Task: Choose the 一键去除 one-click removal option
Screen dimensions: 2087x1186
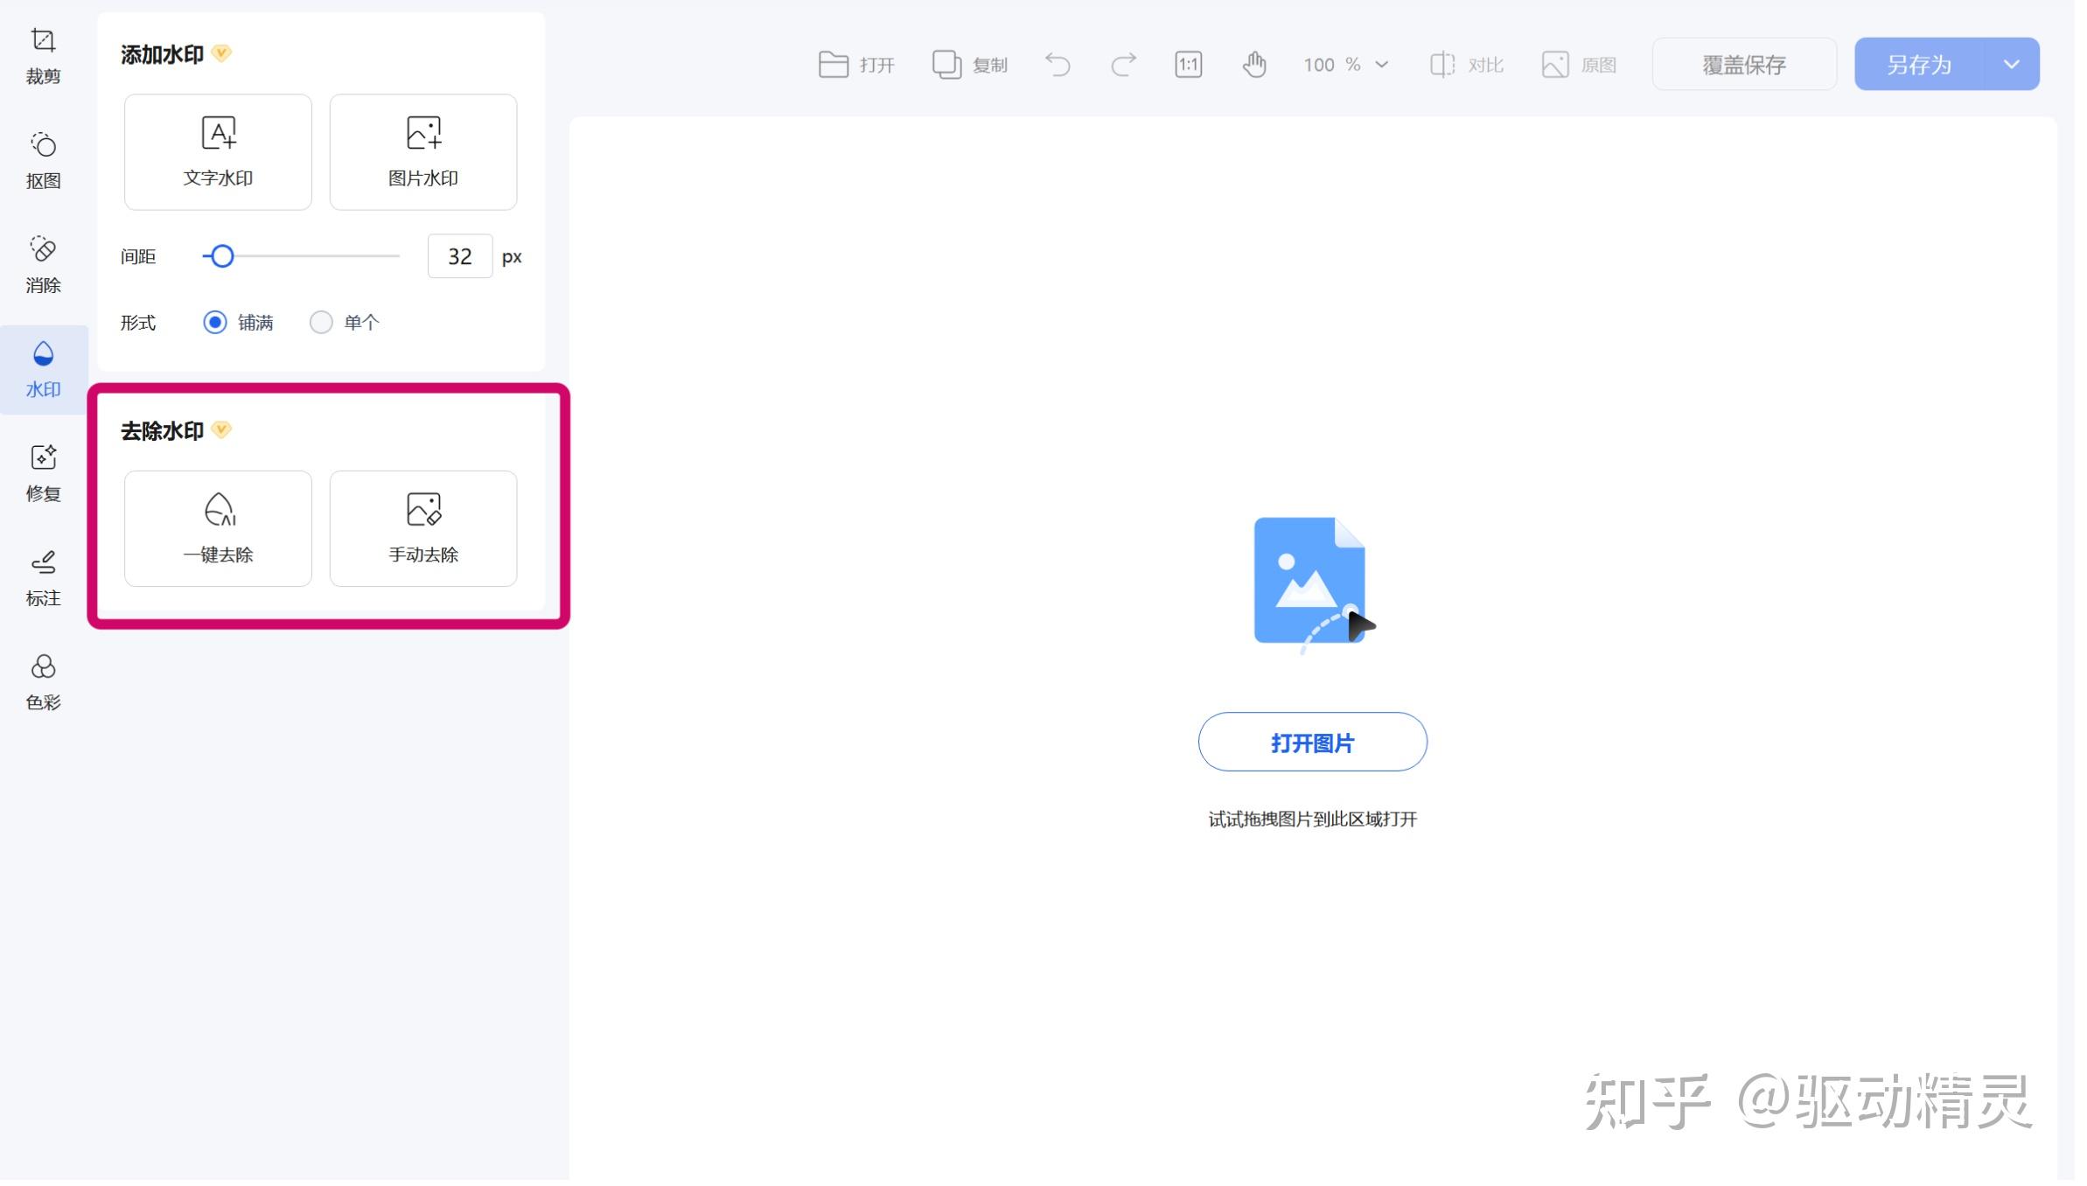Action: (218, 528)
